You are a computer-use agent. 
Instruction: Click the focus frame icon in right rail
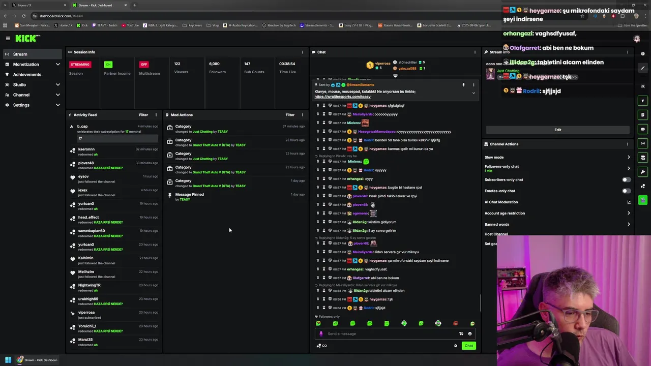643,86
